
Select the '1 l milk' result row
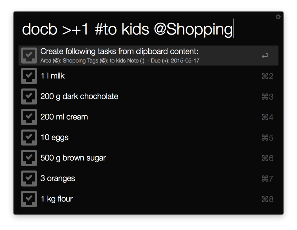53,76
